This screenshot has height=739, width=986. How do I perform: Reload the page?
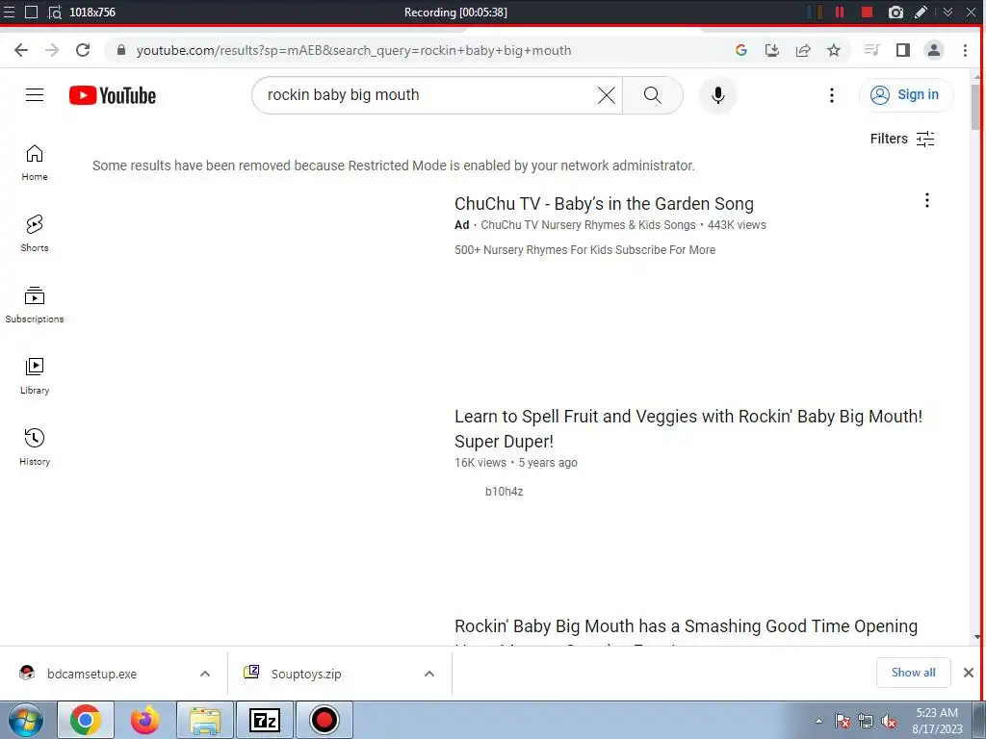tap(83, 50)
